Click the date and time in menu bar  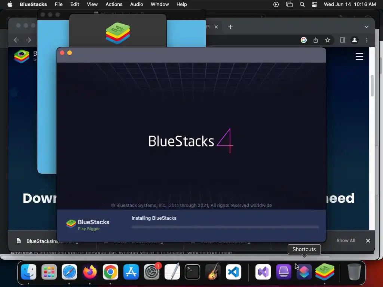pos(350,4)
